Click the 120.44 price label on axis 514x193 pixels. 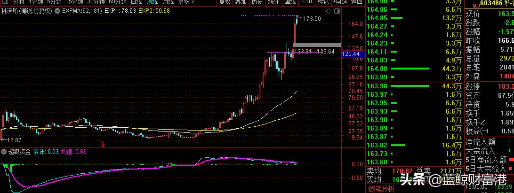pyautogui.click(x=351, y=54)
